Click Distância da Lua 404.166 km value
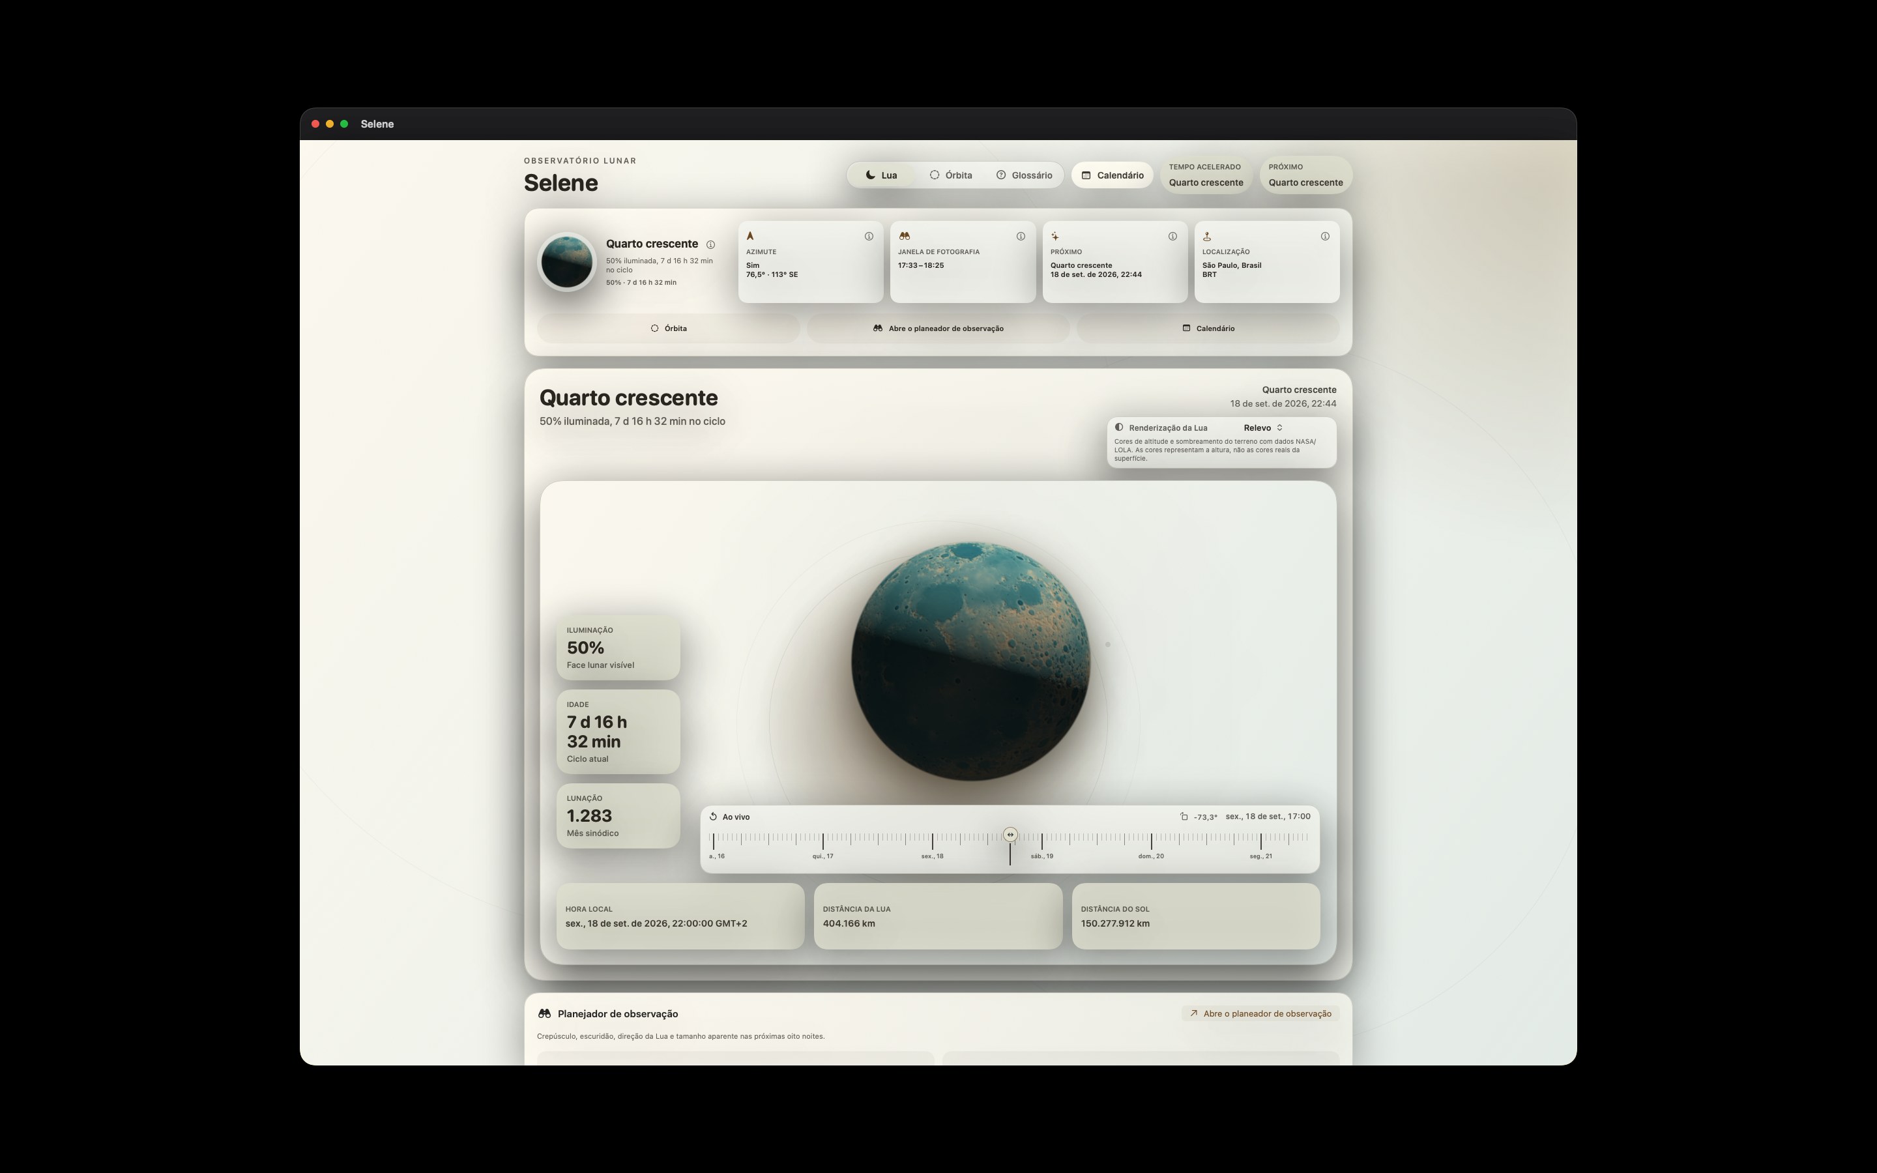Screen dimensions: 1877x1173 tap(849, 924)
